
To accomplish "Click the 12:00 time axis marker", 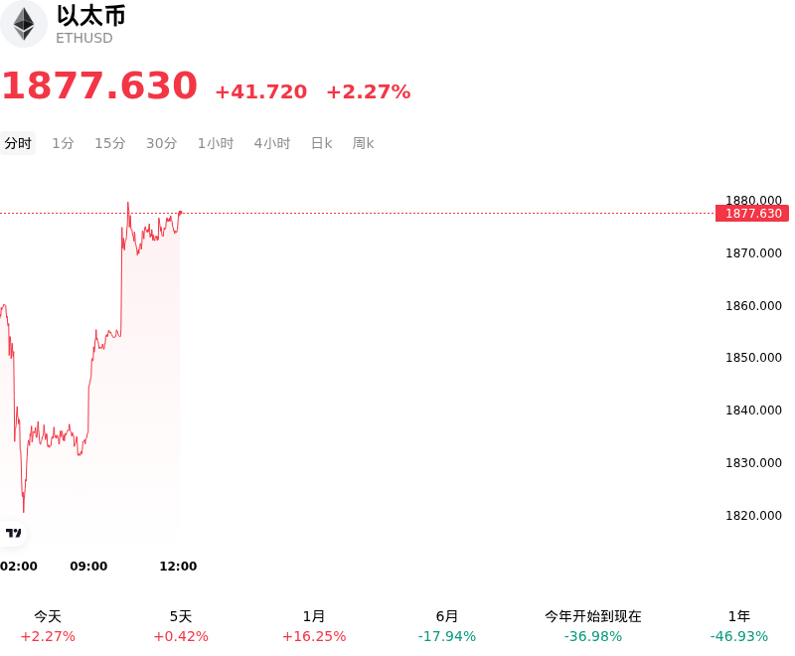I will coord(178,566).
